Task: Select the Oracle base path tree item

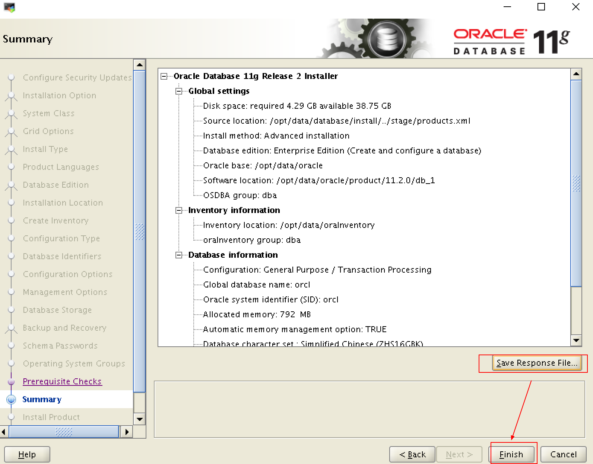Action: coord(263,166)
